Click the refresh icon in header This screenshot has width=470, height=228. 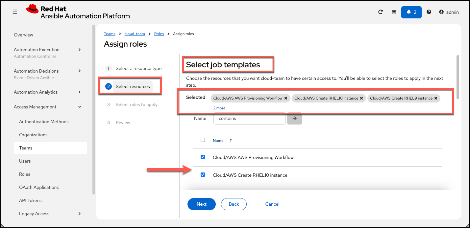click(x=381, y=12)
